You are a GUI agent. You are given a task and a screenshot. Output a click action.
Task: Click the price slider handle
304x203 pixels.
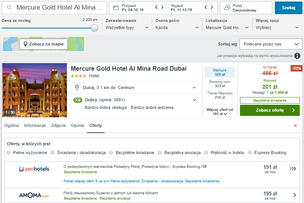(x=94, y=28)
